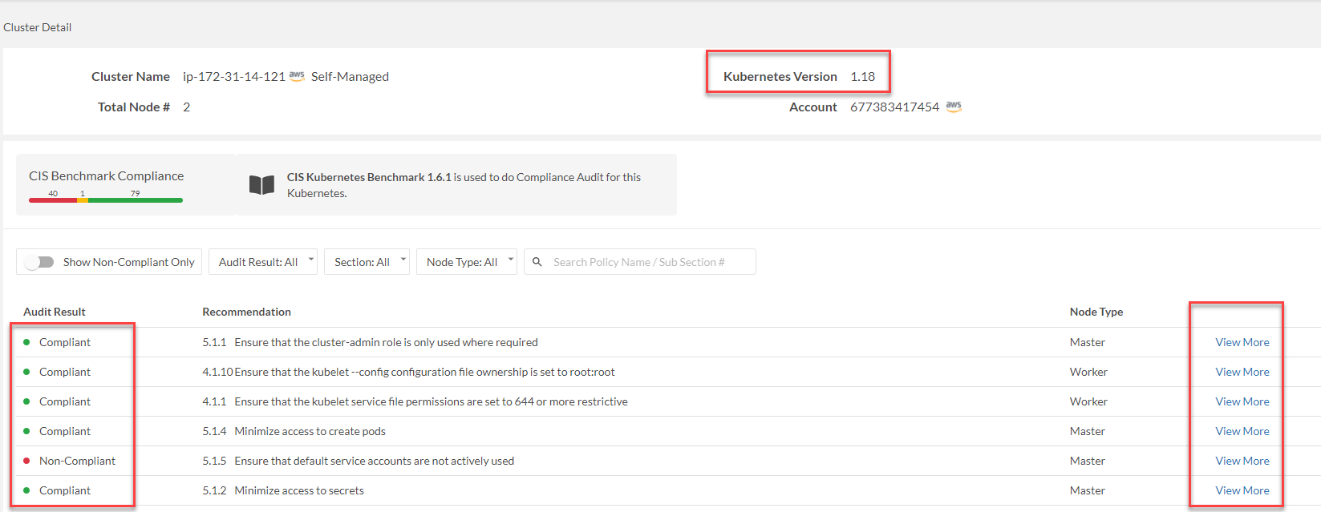Click the Recommendation column header
1321x512 pixels.
pos(246,312)
